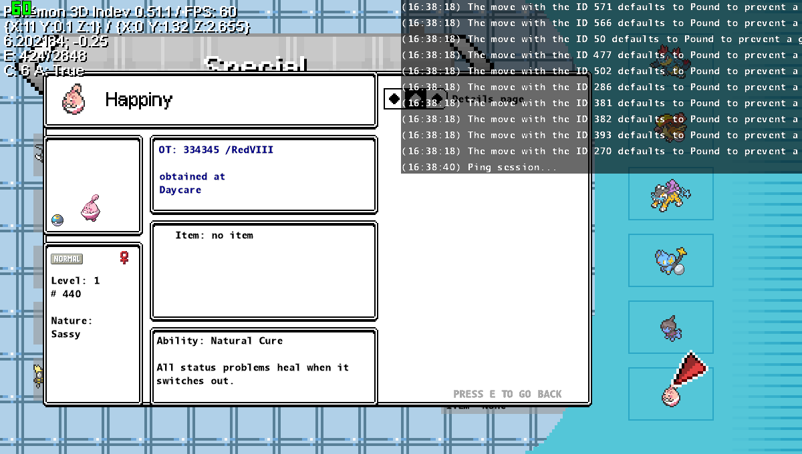Click the Nature: label
This screenshot has width=802, height=454.
click(x=72, y=320)
